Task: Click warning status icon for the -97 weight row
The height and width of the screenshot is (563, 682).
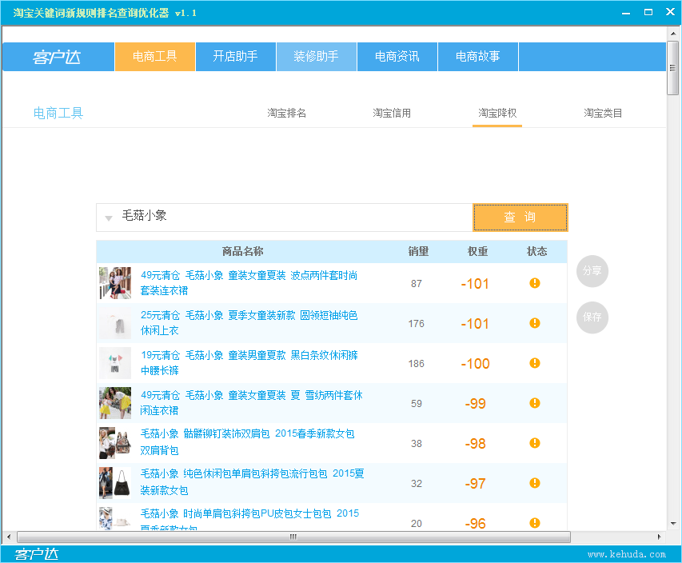Action: [535, 483]
